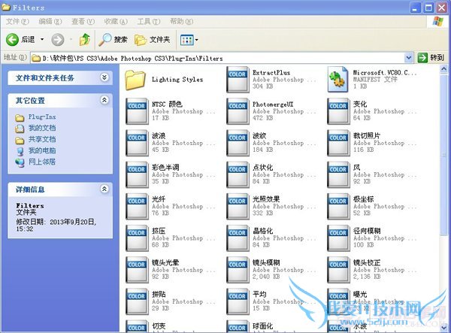
Task: Open the 文件(F) menu
Action: (x=17, y=21)
